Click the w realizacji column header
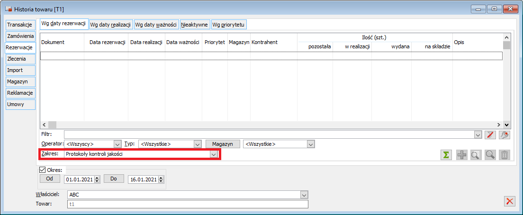The height and width of the screenshot is (215, 523). click(x=352, y=47)
